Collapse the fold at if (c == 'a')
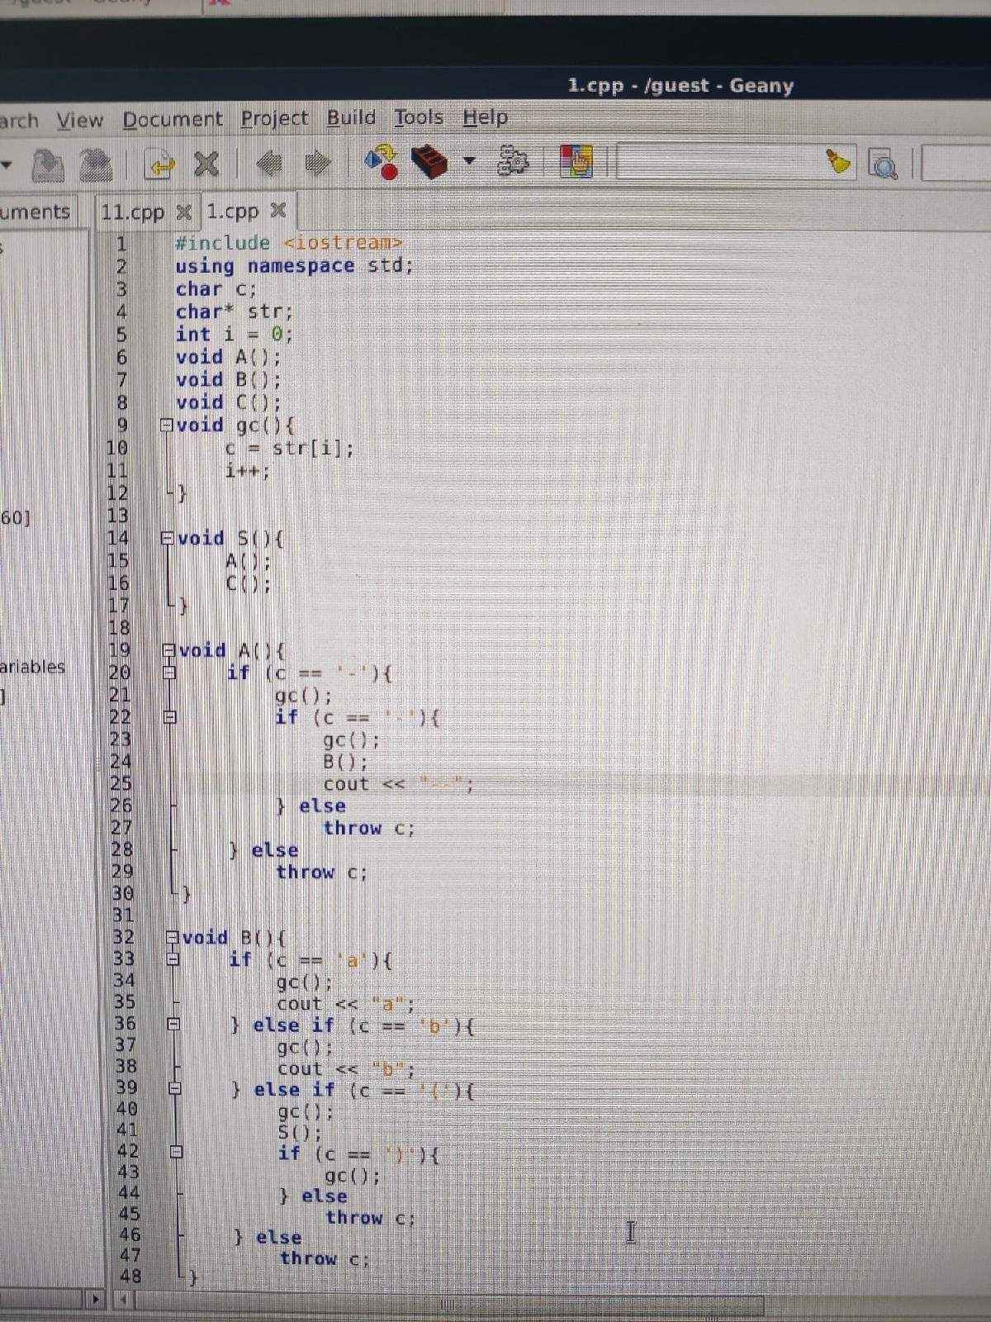Viewport: 991px width, 1322px height. click(x=173, y=960)
